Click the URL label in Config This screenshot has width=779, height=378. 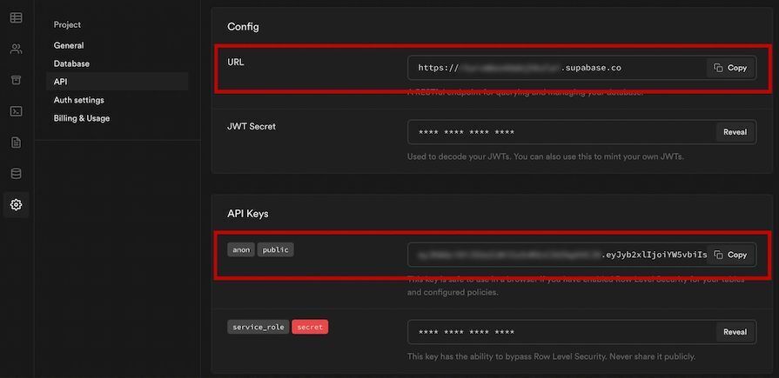(x=236, y=63)
